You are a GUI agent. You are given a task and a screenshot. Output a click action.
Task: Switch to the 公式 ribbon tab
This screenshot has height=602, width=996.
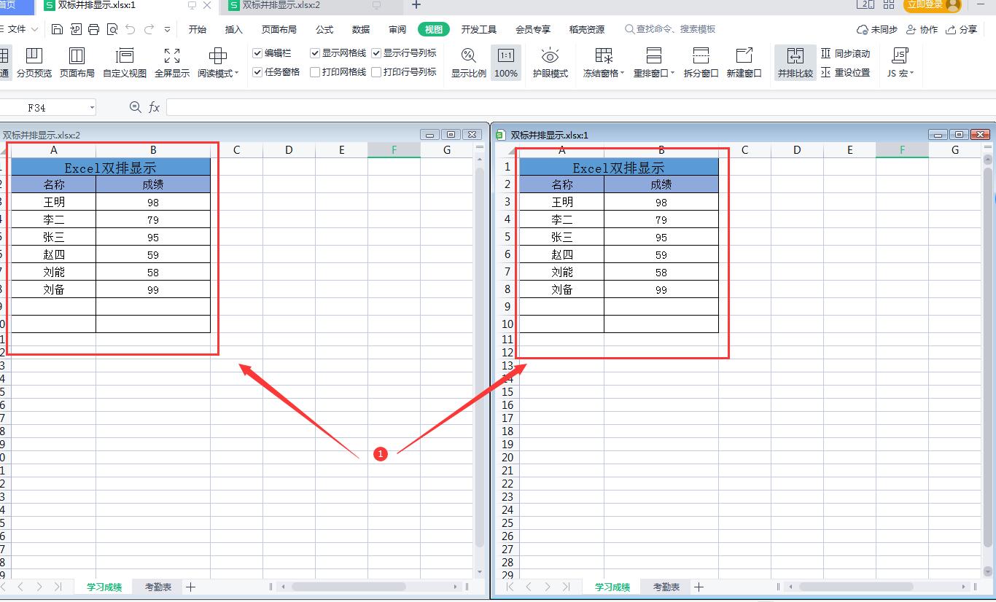[324, 29]
